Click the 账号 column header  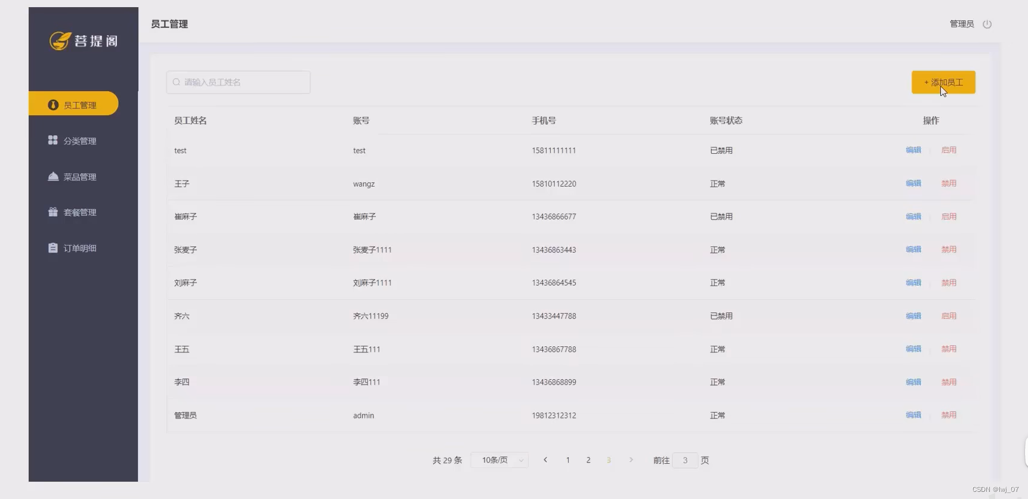pyautogui.click(x=361, y=120)
